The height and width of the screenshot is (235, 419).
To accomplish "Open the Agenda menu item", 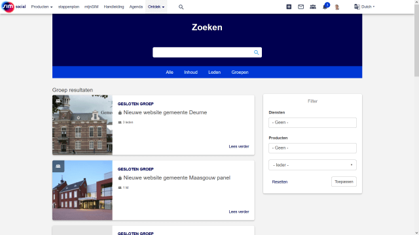I will coord(136,7).
